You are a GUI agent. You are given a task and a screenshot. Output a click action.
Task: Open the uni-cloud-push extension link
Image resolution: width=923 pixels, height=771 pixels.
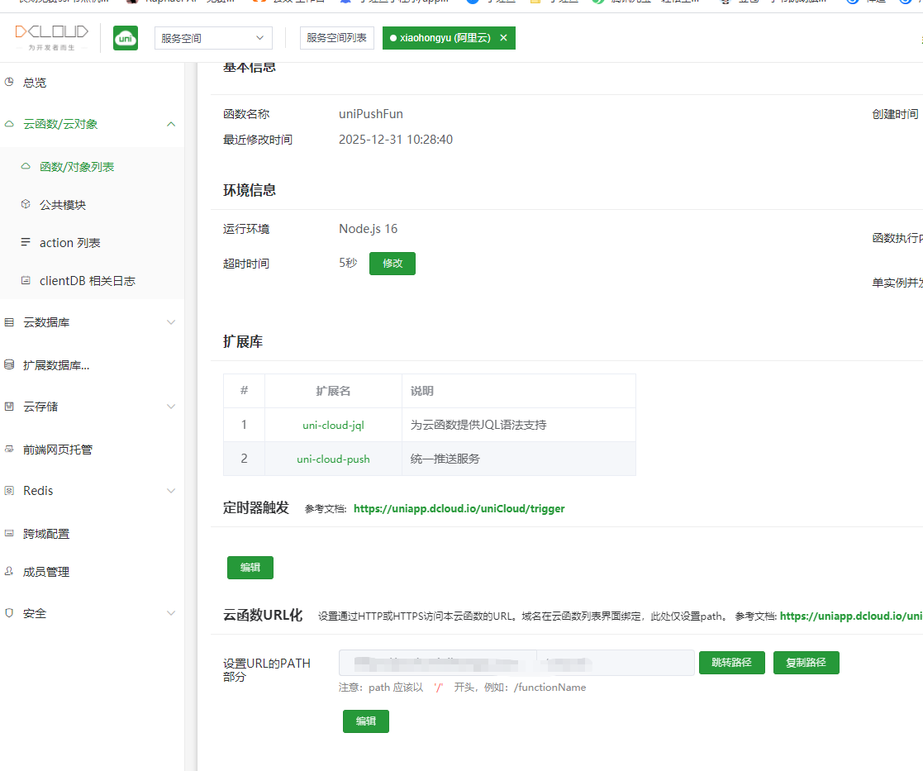(x=333, y=457)
